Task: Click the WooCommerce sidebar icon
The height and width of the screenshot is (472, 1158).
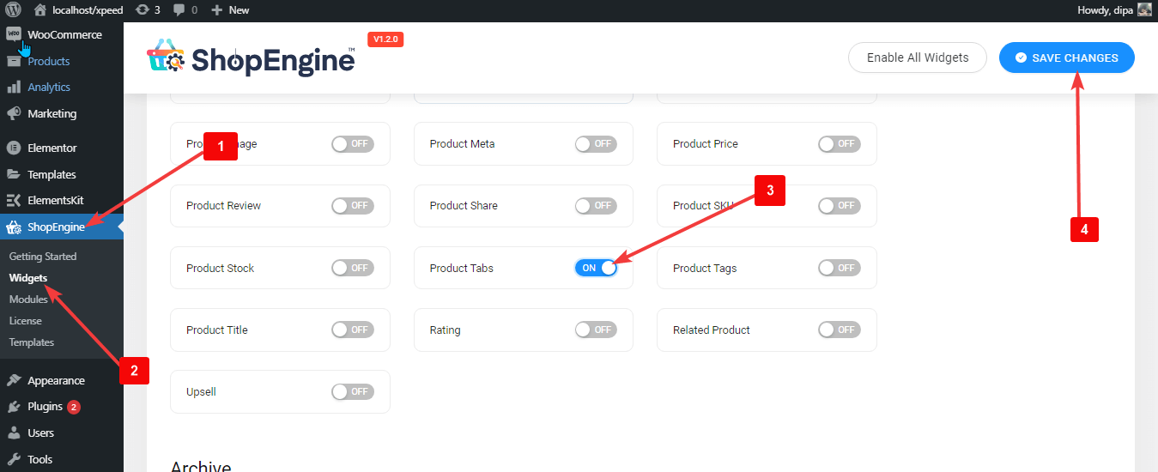Action: click(x=14, y=33)
